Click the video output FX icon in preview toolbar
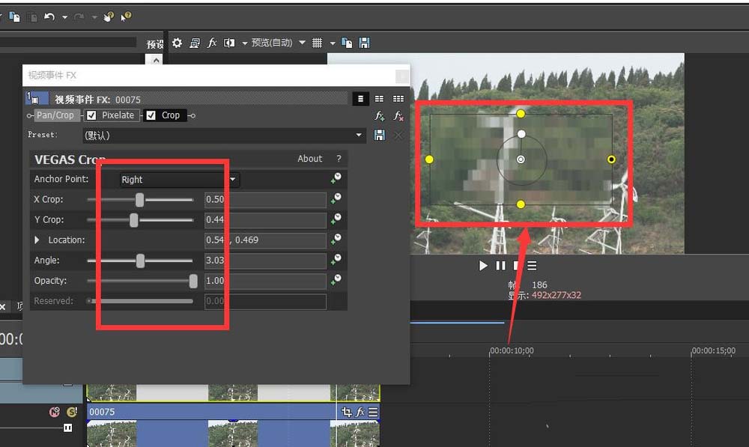 click(212, 43)
